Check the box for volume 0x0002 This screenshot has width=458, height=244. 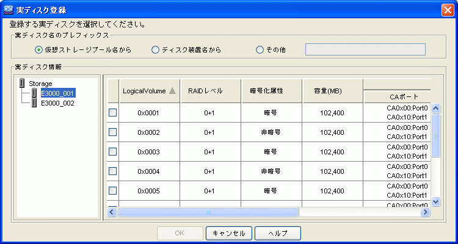click(x=113, y=132)
